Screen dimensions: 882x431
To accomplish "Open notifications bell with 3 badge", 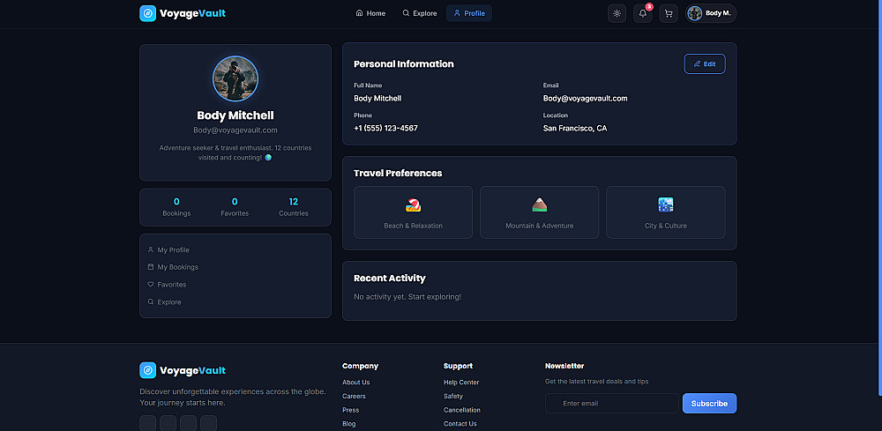I will coord(643,13).
